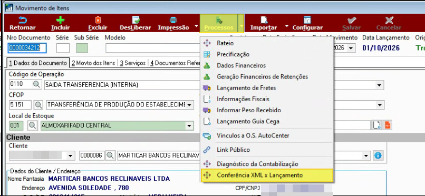Collapse the Processos dropdown arrow
The image size is (425, 196).
(x=241, y=26)
